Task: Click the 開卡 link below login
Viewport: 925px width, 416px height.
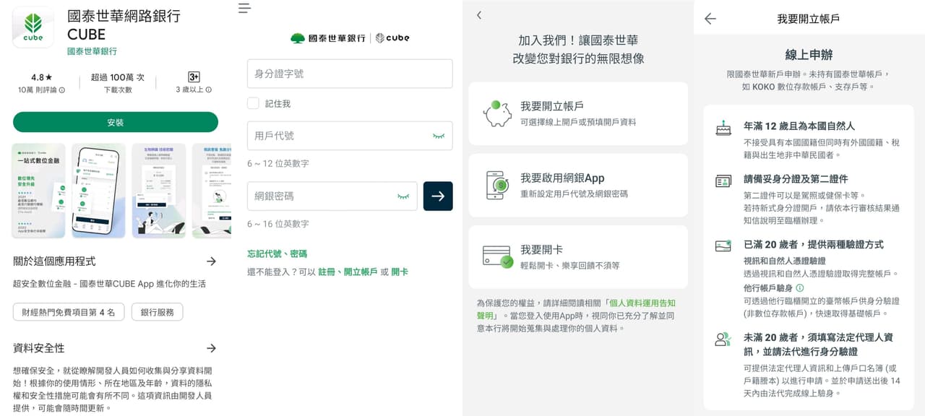Action: tap(400, 272)
